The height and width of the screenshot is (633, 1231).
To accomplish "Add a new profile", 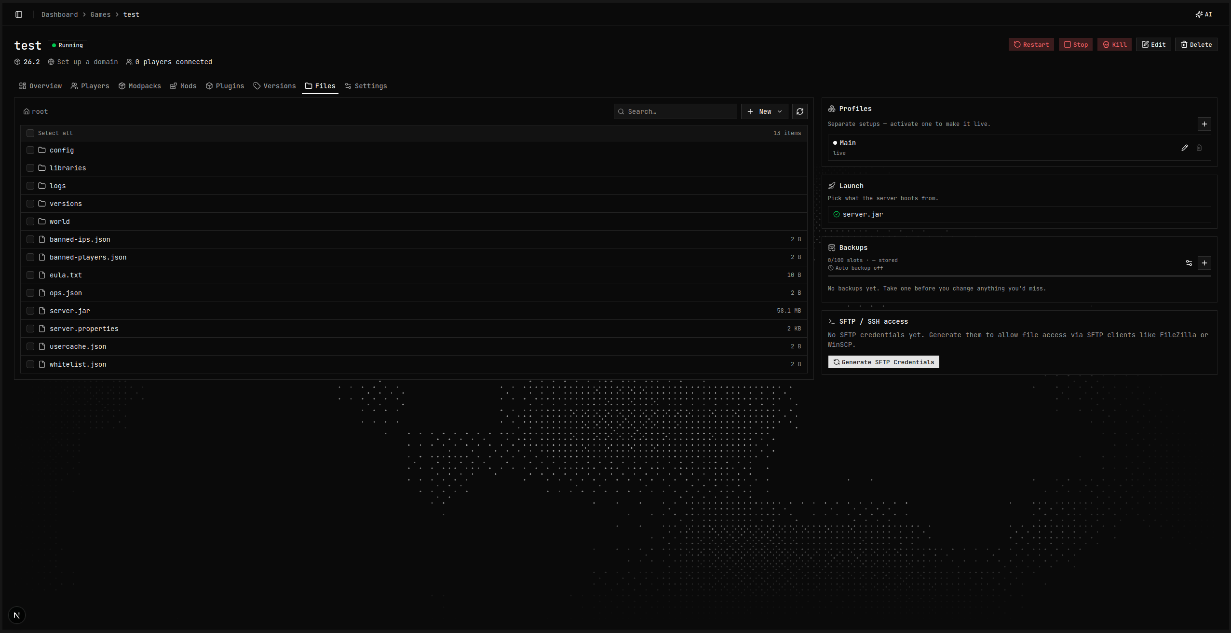I will (1204, 124).
